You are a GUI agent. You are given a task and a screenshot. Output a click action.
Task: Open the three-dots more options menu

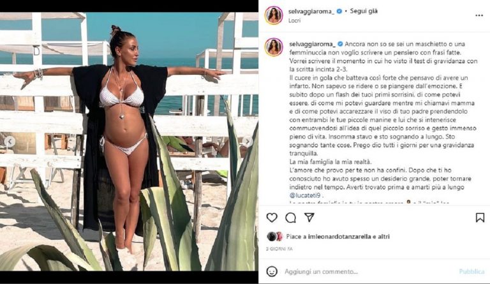coord(479,15)
